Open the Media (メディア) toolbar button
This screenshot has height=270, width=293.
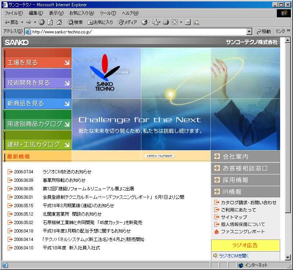127,22
